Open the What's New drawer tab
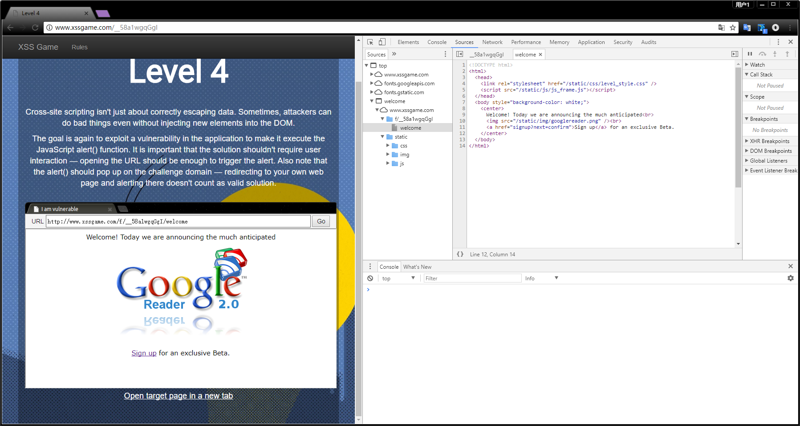800x426 pixels. pyautogui.click(x=417, y=267)
